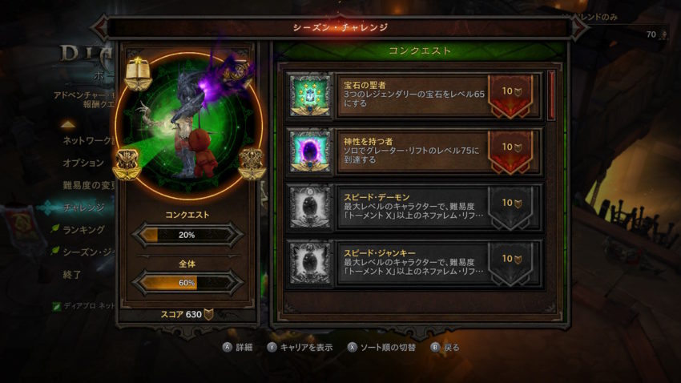Select the gold crest badge at lower right
The width and height of the screenshot is (681, 383).
point(252,163)
